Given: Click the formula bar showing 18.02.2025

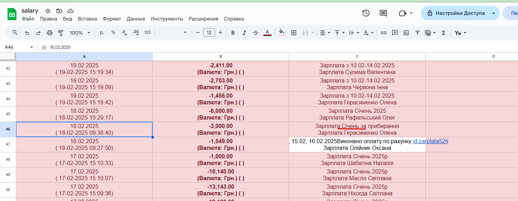Looking at the screenshot, I should pyautogui.click(x=282, y=47).
